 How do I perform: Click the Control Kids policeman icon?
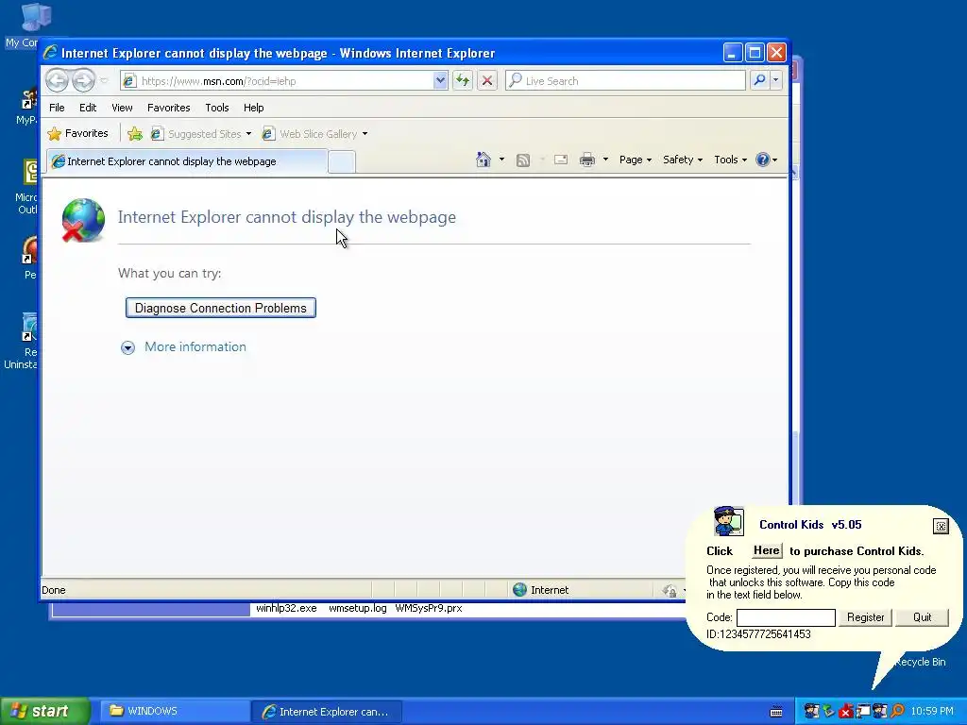(728, 521)
